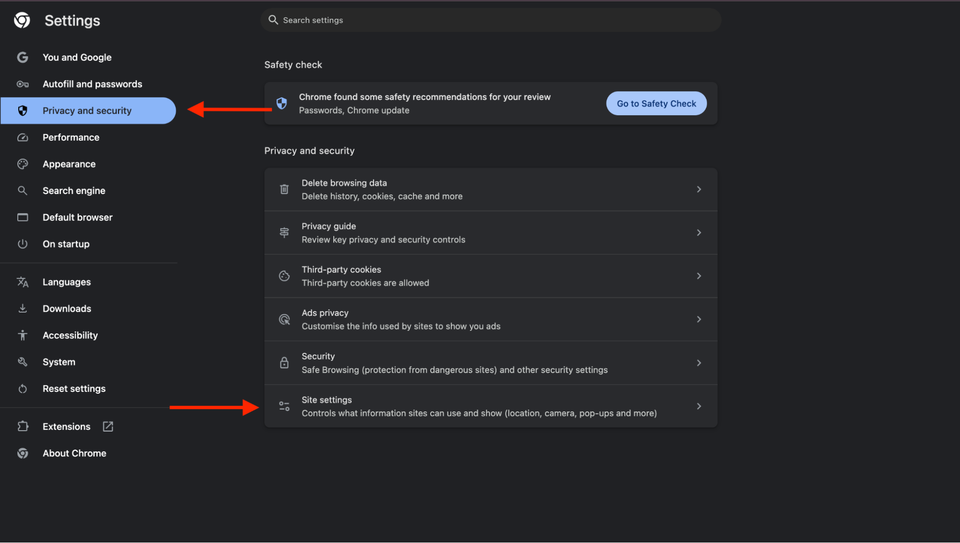
Task: Click the Appearance palette icon
Action: (x=23, y=164)
